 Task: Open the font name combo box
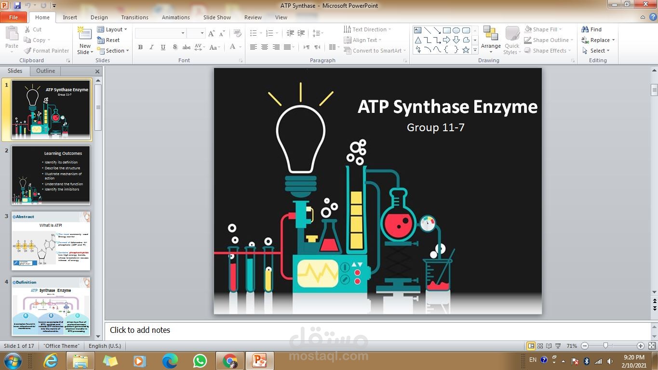[161, 33]
